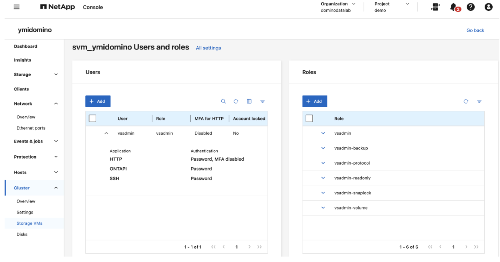Go to last page of Users table
Screen dimensions: 500x262
click(260, 247)
